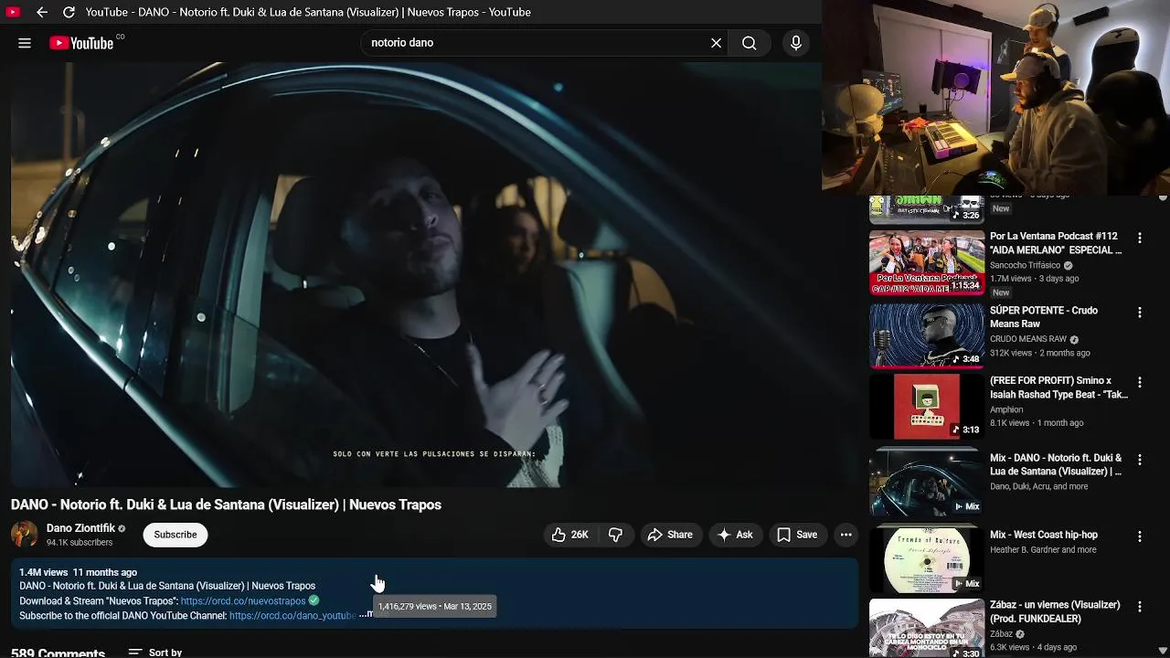Click '1.4M views 11 months ago' text
The image size is (1170, 658).
tap(78, 572)
